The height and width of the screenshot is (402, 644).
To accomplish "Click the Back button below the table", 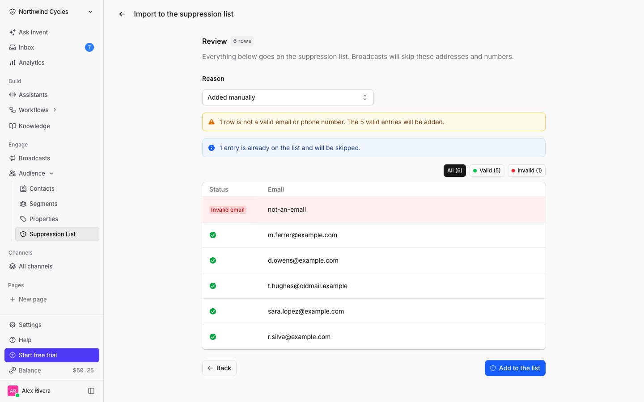I will (219, 368).
